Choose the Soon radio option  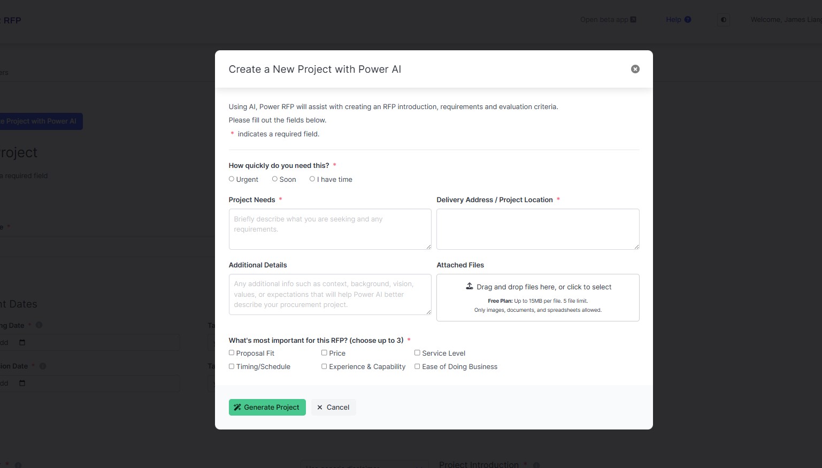[x=275, y=179]
